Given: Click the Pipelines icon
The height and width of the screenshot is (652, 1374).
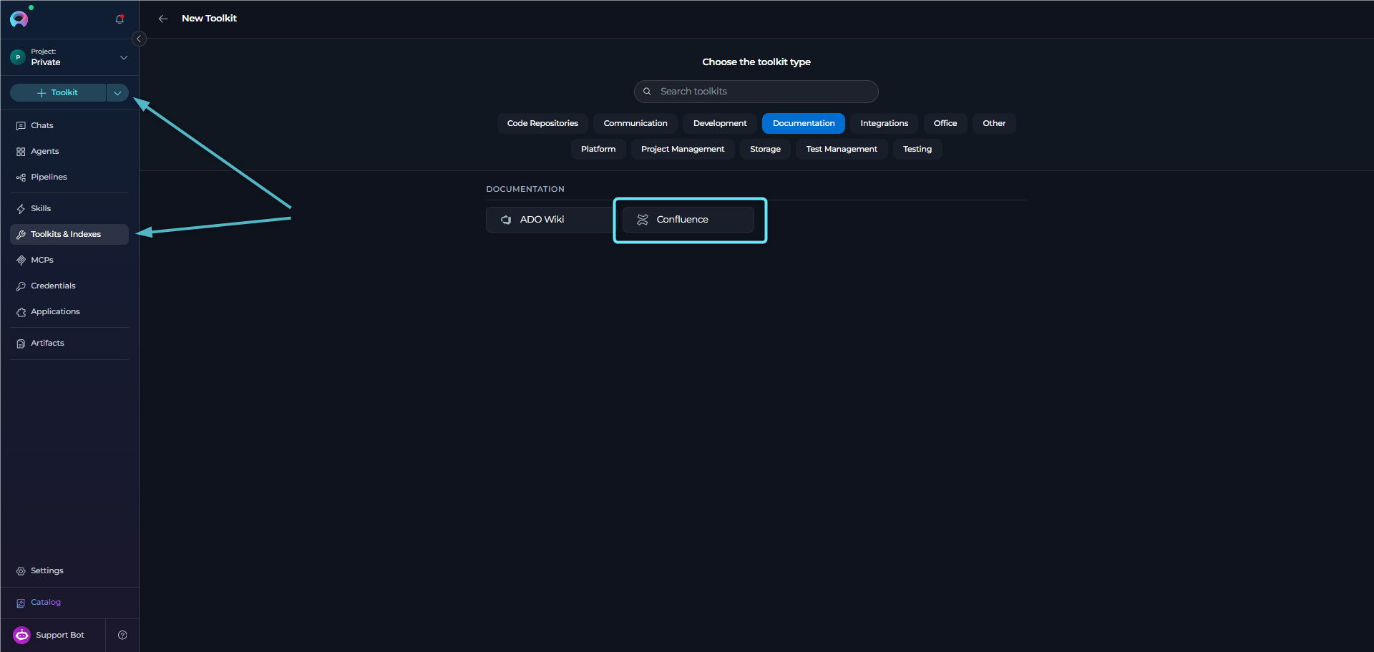Looking at the screenshot, I should pyautogui.click(x=21, y=177).
